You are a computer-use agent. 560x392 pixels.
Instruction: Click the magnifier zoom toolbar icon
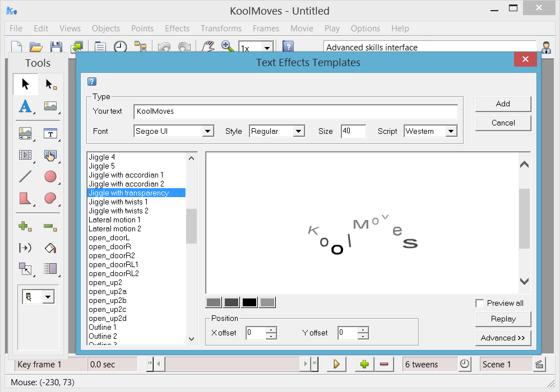point(228,46)
